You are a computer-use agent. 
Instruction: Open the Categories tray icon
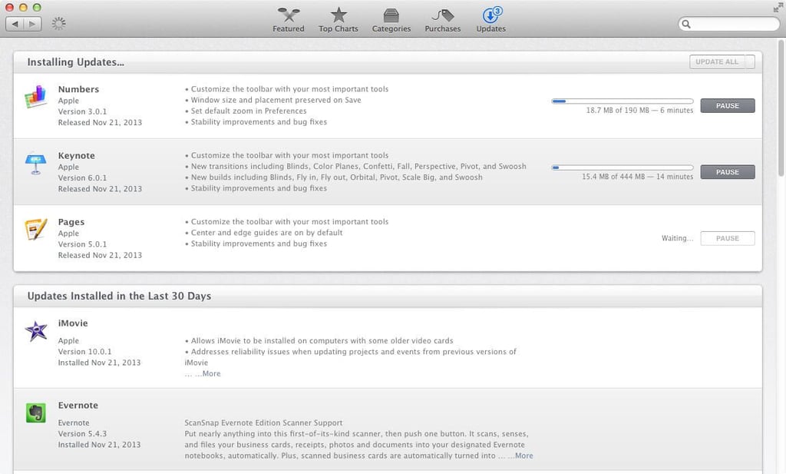coord(391,15)
